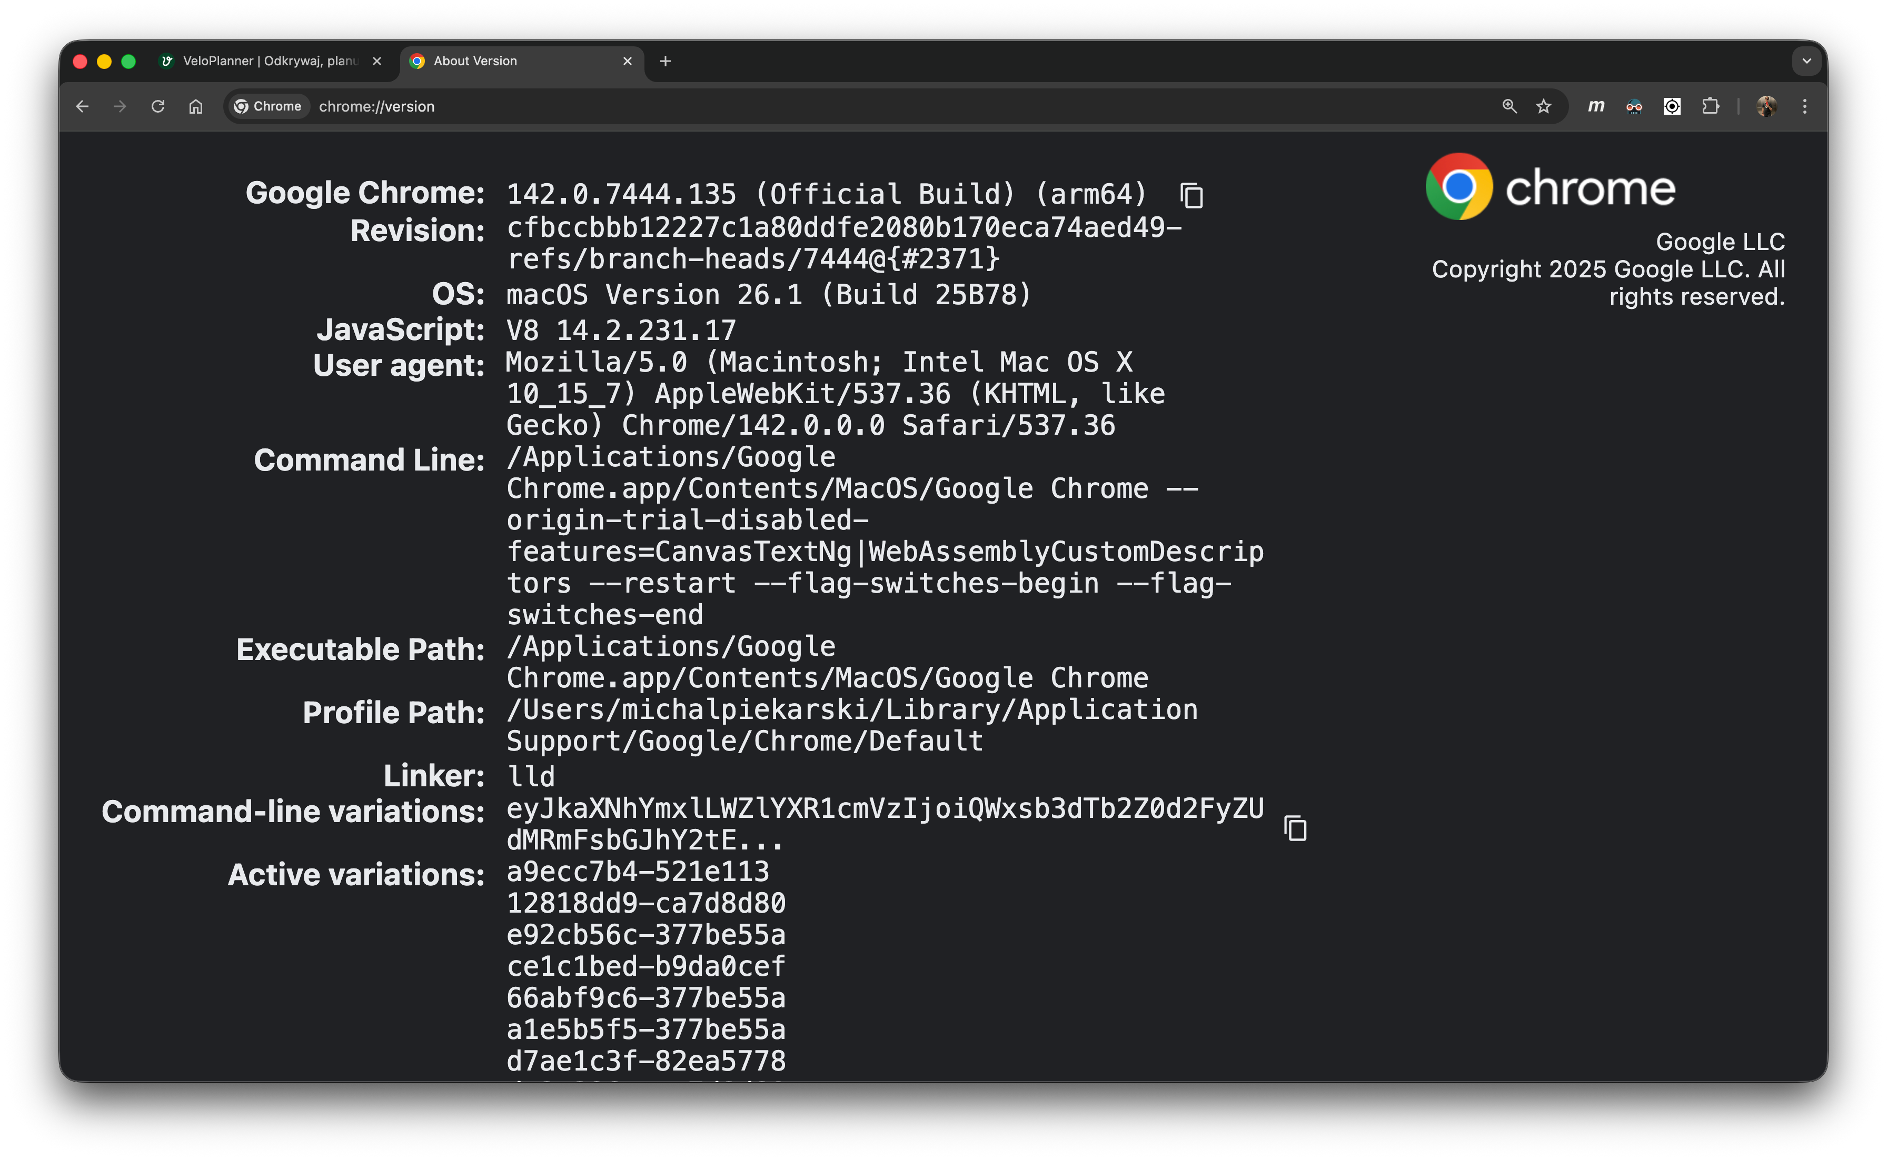Close the About Version tab
Viewport: 1887px width, 1160px height.
point(627,61)
